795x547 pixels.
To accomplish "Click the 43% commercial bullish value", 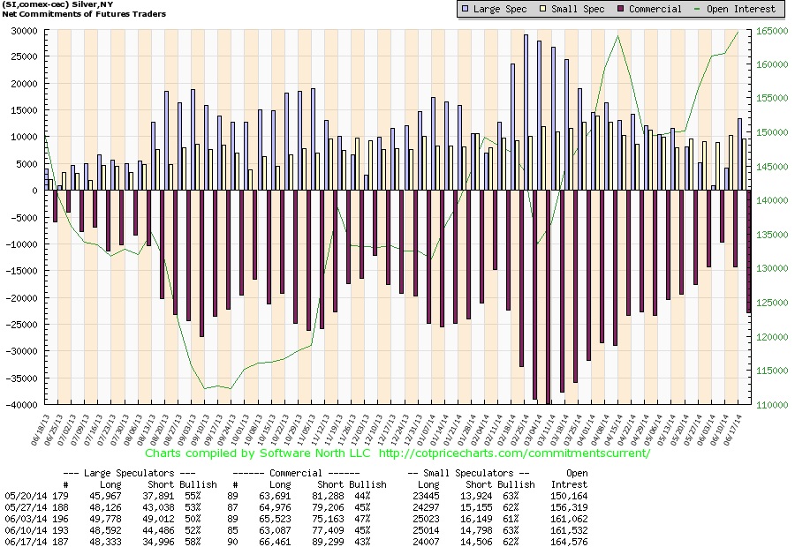I will (362, 542).
